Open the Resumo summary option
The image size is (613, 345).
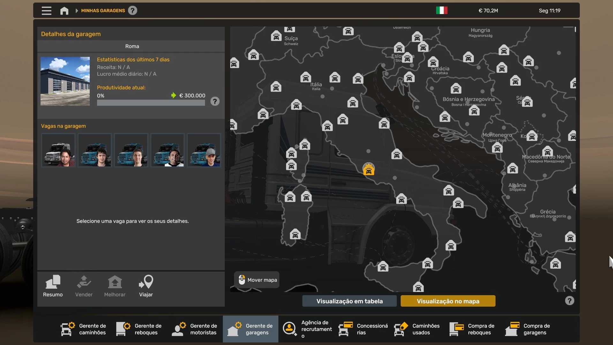coord(53,286)
